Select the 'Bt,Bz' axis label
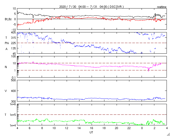This screenshot has height=136, width=170. coord(8,19)
